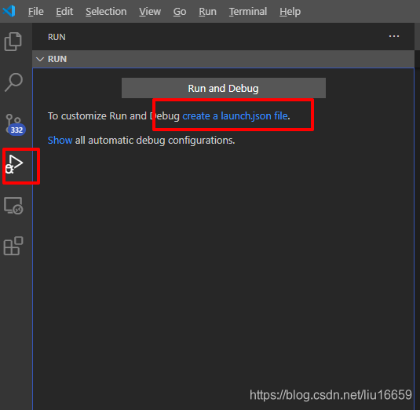Image resolution: width=420 pixels, height=410 pixels.
Task: Open the Explorer view in the activity bar
Action: click(13, 42)
